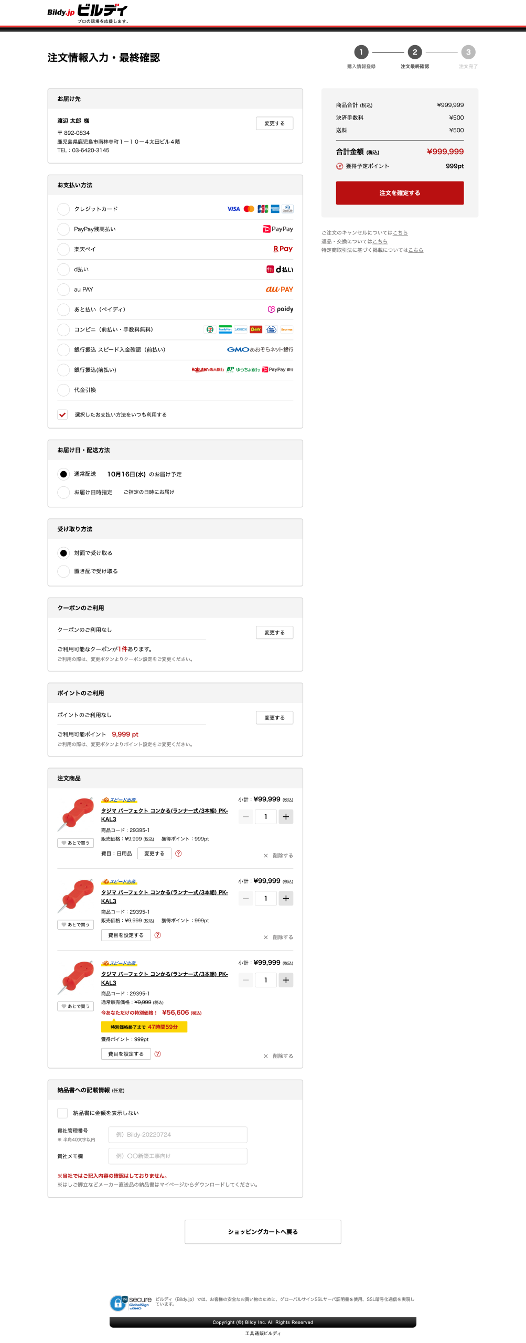The image size is (526, 1343).
Task: Choose PayPay残高払い payment option
Action: pos(63,229)
